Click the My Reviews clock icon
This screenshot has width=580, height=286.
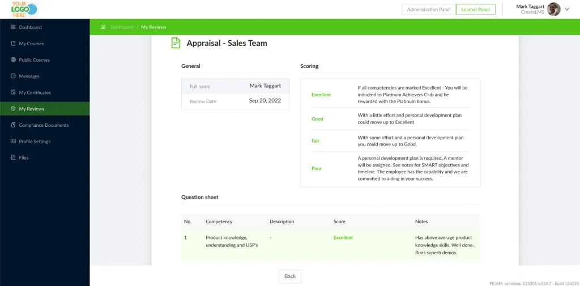[x=14, y=108]
